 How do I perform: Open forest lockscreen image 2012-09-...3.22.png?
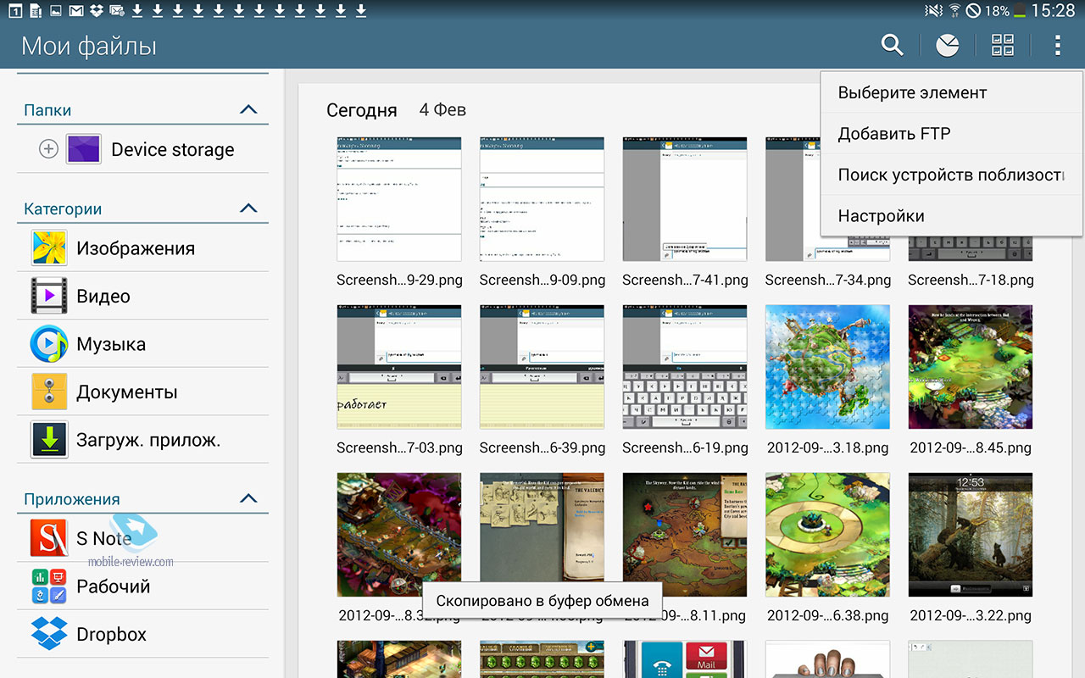point(971,535)
